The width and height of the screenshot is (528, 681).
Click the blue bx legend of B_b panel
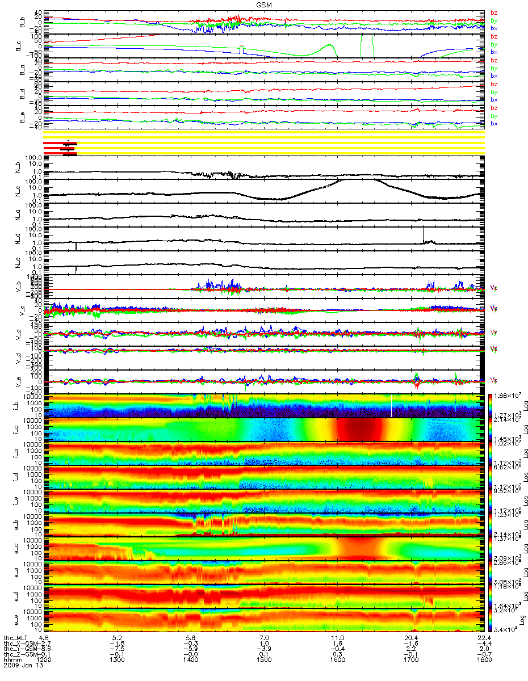click(x=494, y=28)
